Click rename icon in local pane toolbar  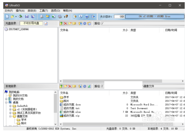point(74,86)
